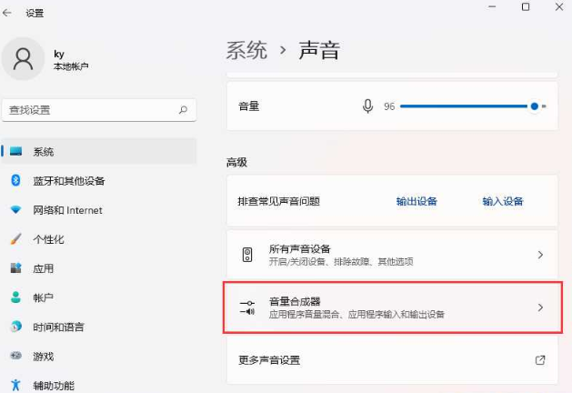Open 帐户 settings
This screenshot has width=572, height=393.
(x=99, y=297)
